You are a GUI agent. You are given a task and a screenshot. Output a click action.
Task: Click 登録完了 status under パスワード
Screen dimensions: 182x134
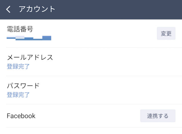[x=18, y=95]
